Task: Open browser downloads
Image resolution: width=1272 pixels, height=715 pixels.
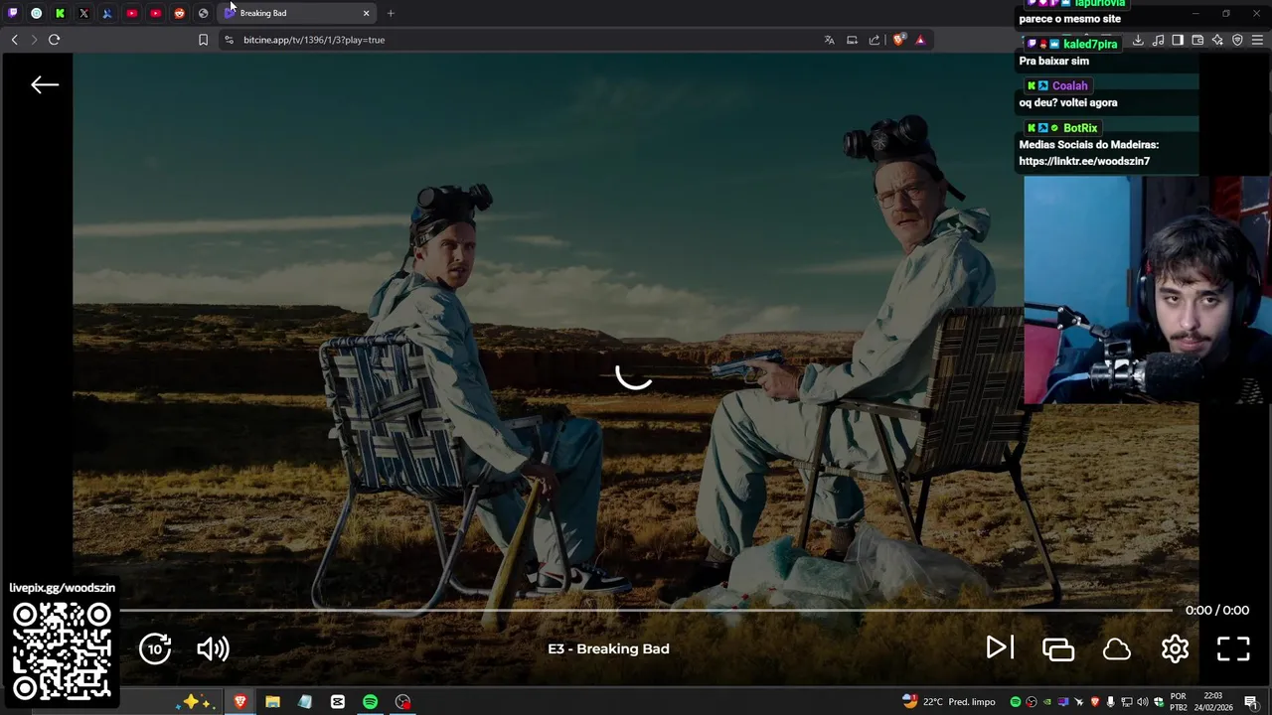Action: click(x=1138, y=40)
